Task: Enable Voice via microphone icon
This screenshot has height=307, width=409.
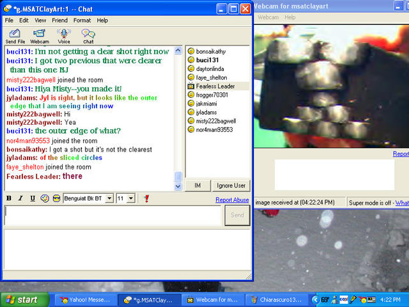Action: [64, 36]
